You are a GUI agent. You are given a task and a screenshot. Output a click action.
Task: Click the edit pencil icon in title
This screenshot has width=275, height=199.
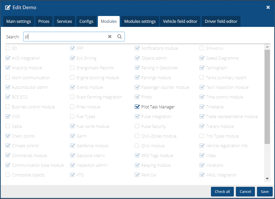click(x=8, y=7)
